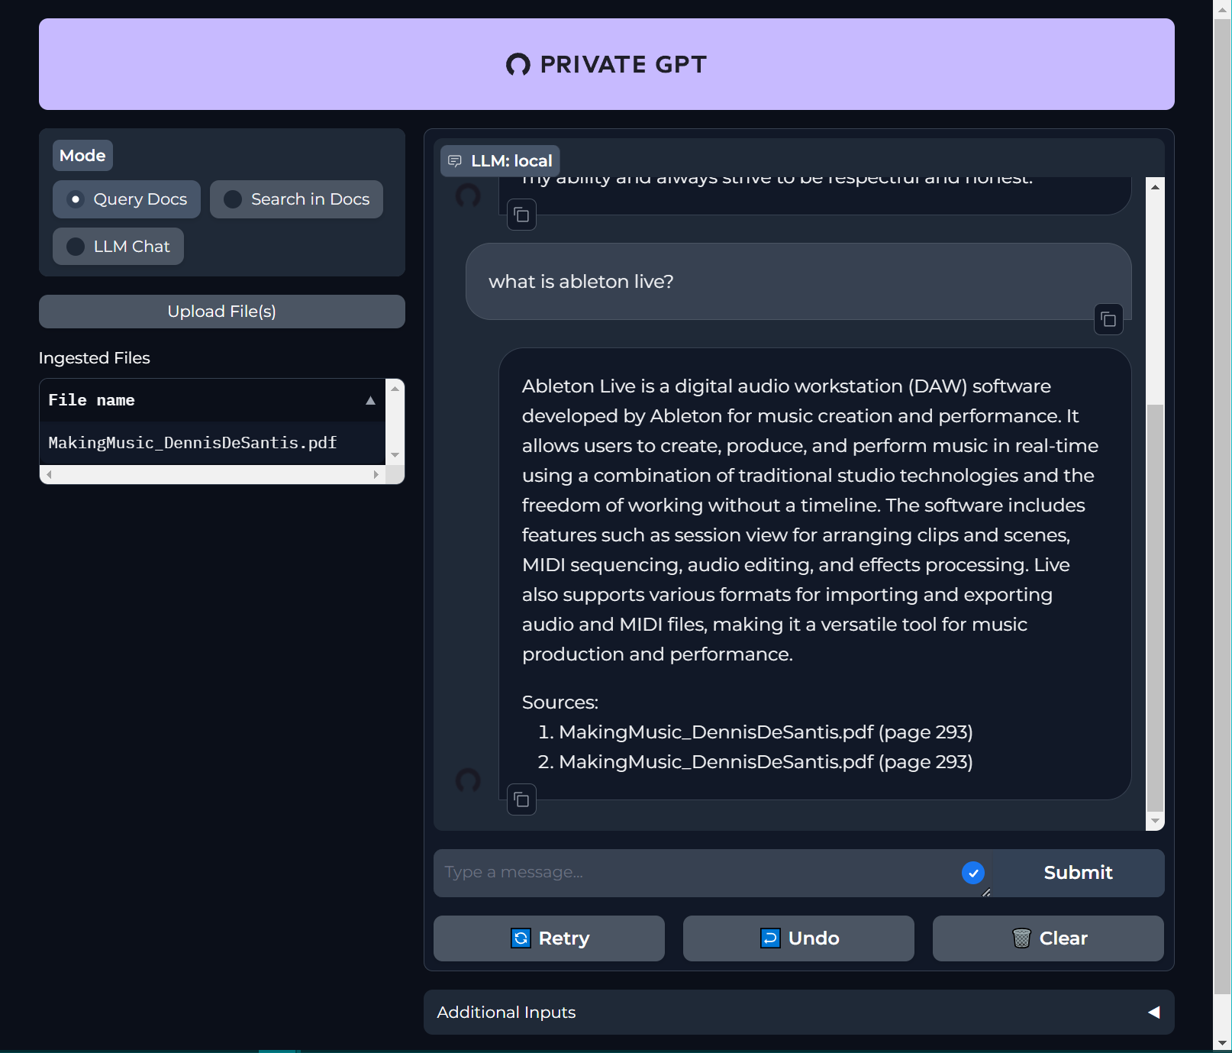Select the Search in Docs mode

(x=233, y=199)
